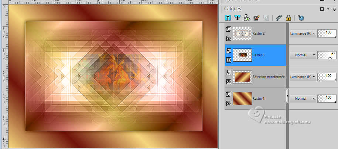Click the greyed-out grid icon in Calques toolbar
The image size is (338, 149).
[x=266, y=18]
